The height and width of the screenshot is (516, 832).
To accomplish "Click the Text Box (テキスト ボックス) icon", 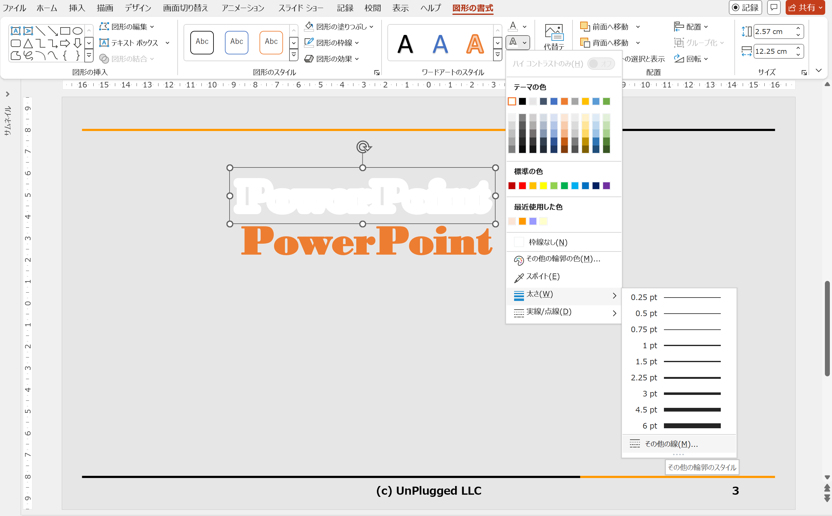I will pos(104,43).
